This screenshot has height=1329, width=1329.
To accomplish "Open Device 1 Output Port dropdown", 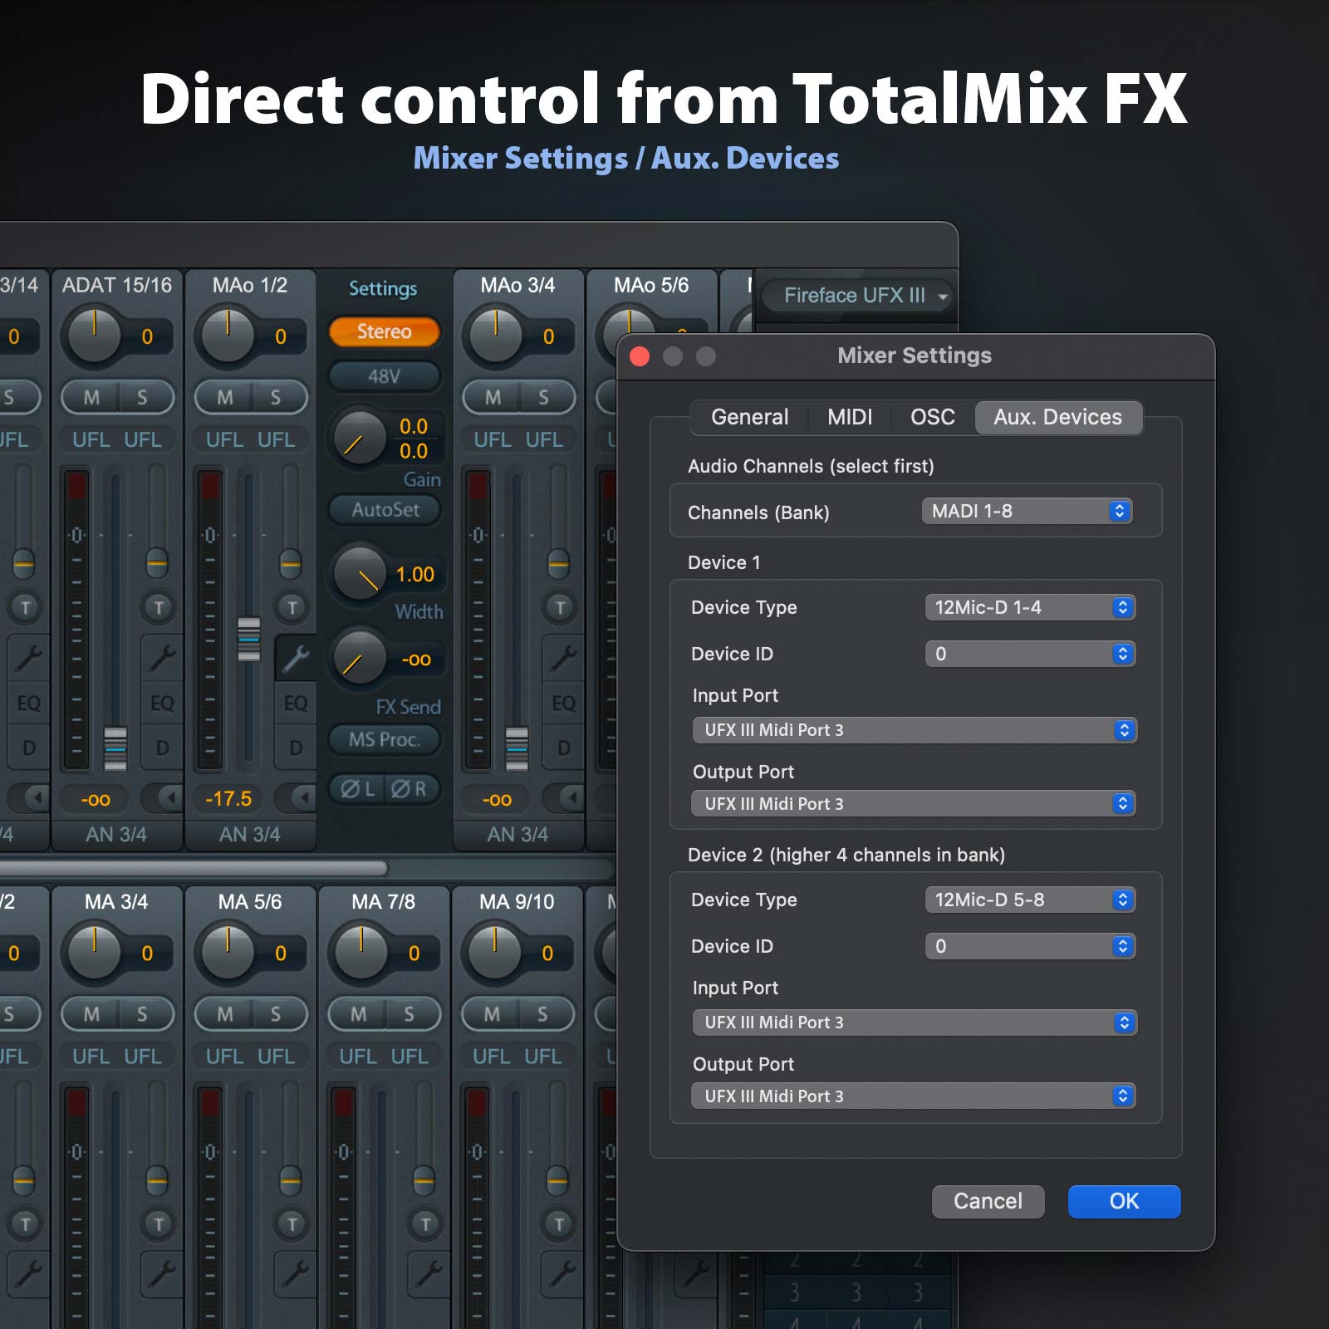I will [x=914, y=803].
